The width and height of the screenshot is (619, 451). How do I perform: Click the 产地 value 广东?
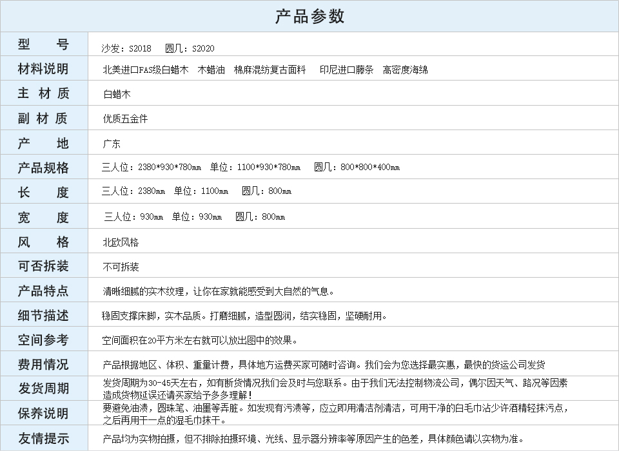pos(112,143)
